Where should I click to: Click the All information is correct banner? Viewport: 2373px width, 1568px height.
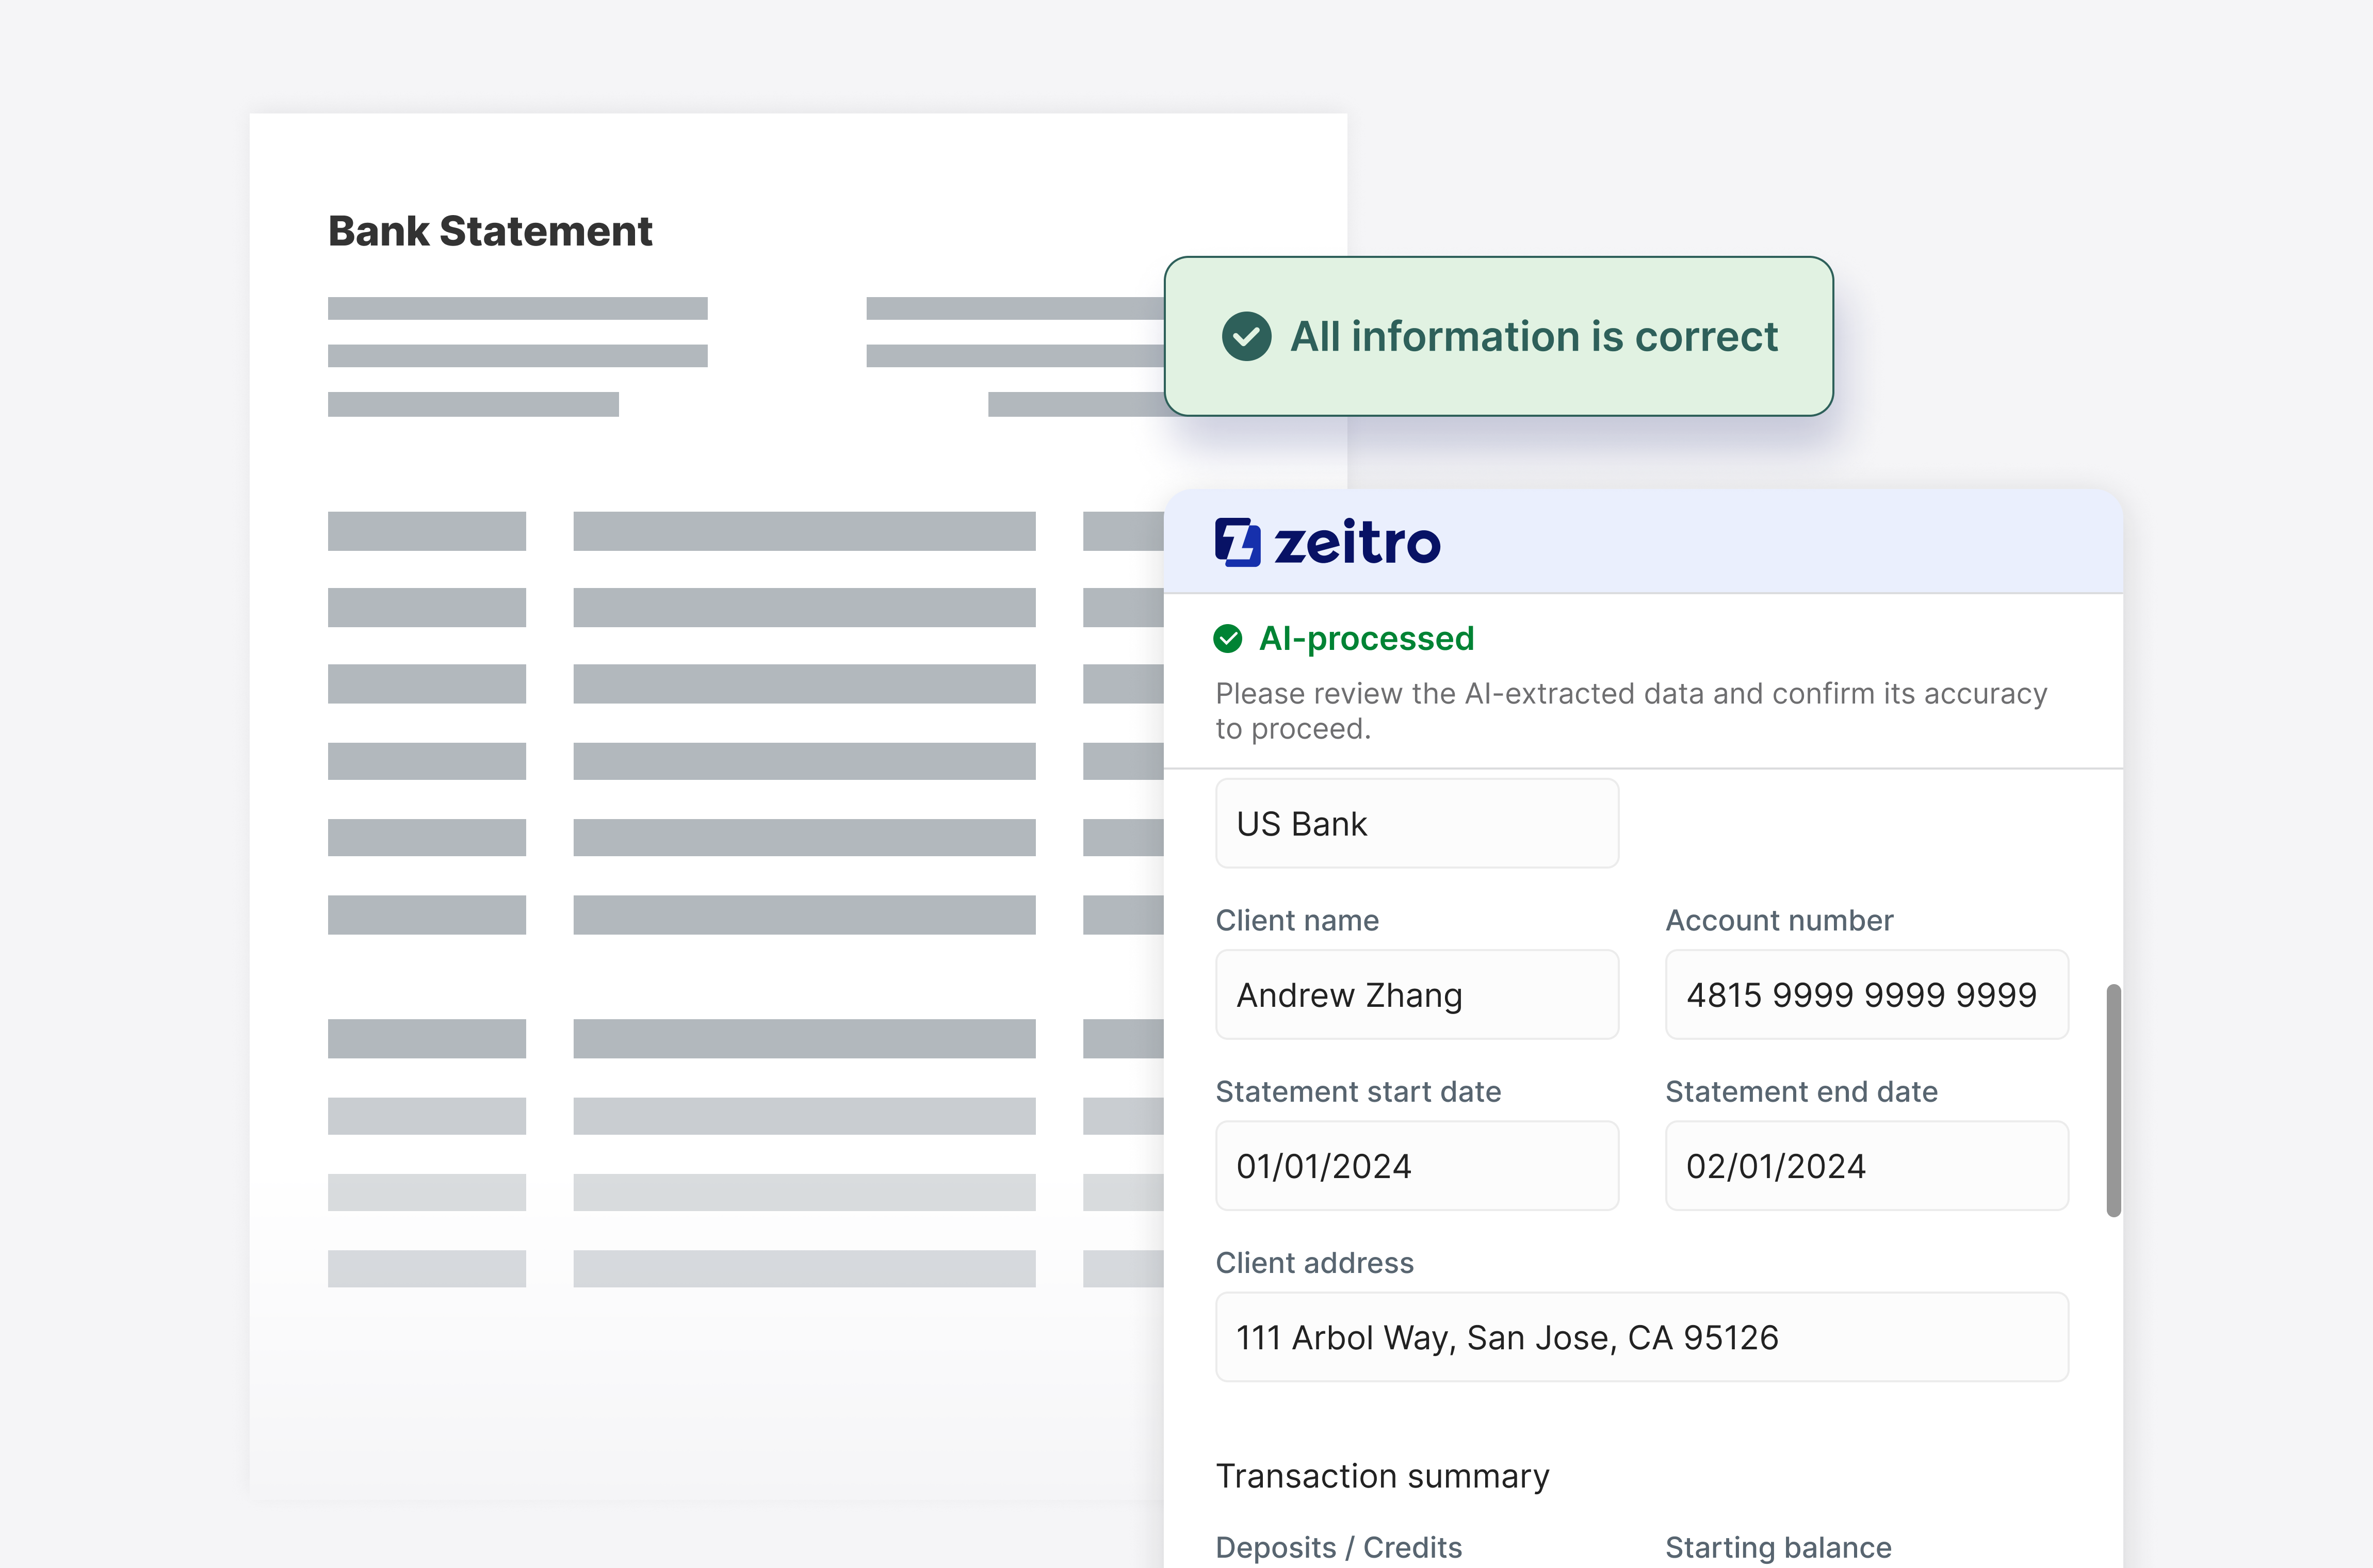coord(1498,336)
